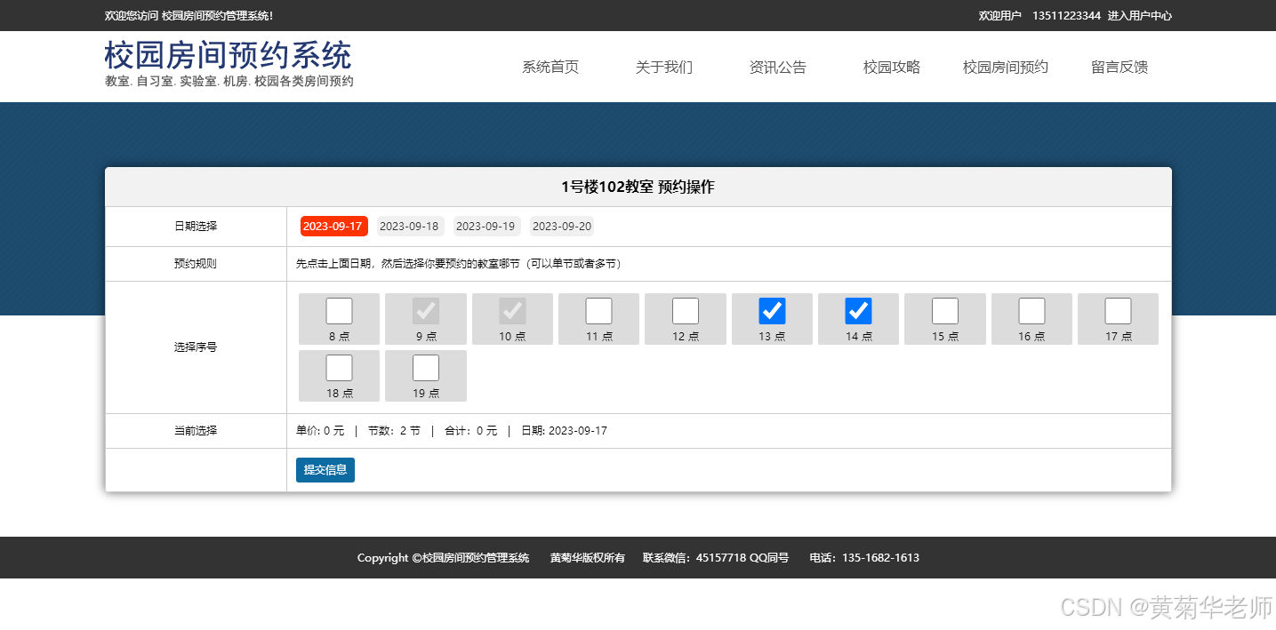Click the Copyright ©校园房间预约管理系统 footer text
The image size is (1276, 630).
[443, 558]
